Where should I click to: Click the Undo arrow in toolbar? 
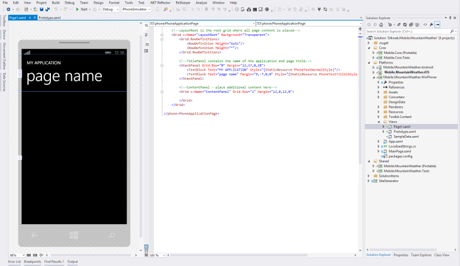pos(56,10)
